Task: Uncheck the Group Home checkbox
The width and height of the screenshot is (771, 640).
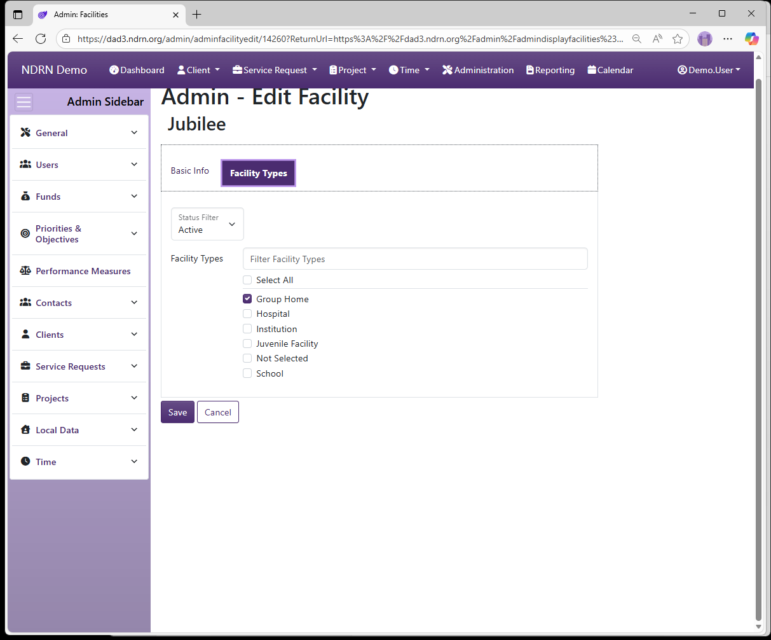Action: [x=247, y=298]
